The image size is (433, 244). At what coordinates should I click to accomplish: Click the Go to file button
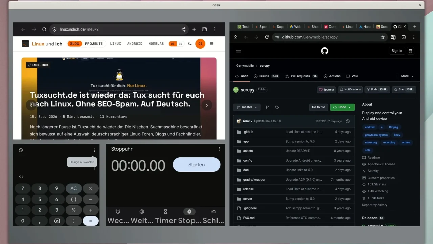coord(318,107)
